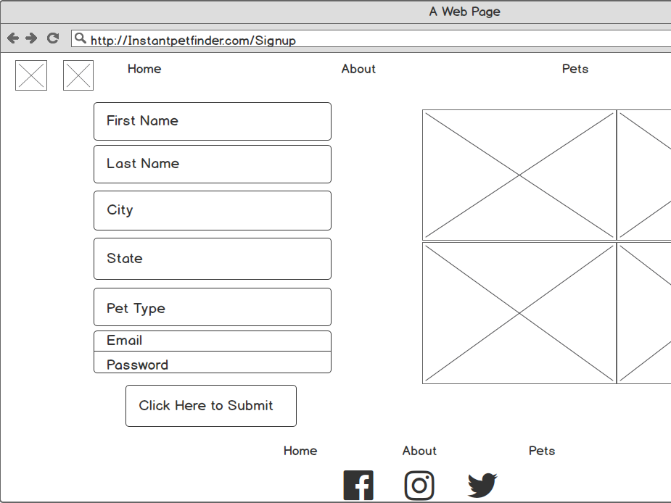The image size is (671, 503).
Task: Open the Instagram social icon
Action: [419, 486]
